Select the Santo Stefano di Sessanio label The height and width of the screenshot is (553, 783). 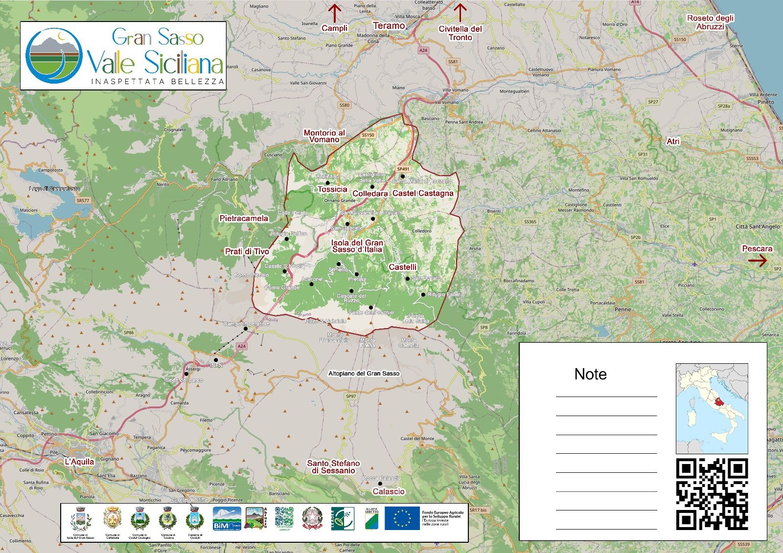333,467
